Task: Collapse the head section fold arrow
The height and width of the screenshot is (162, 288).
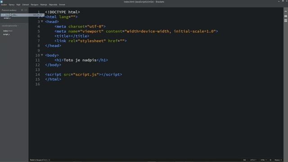Action: 42,22
